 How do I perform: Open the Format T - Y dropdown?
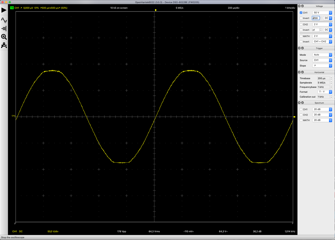(325, 92)
